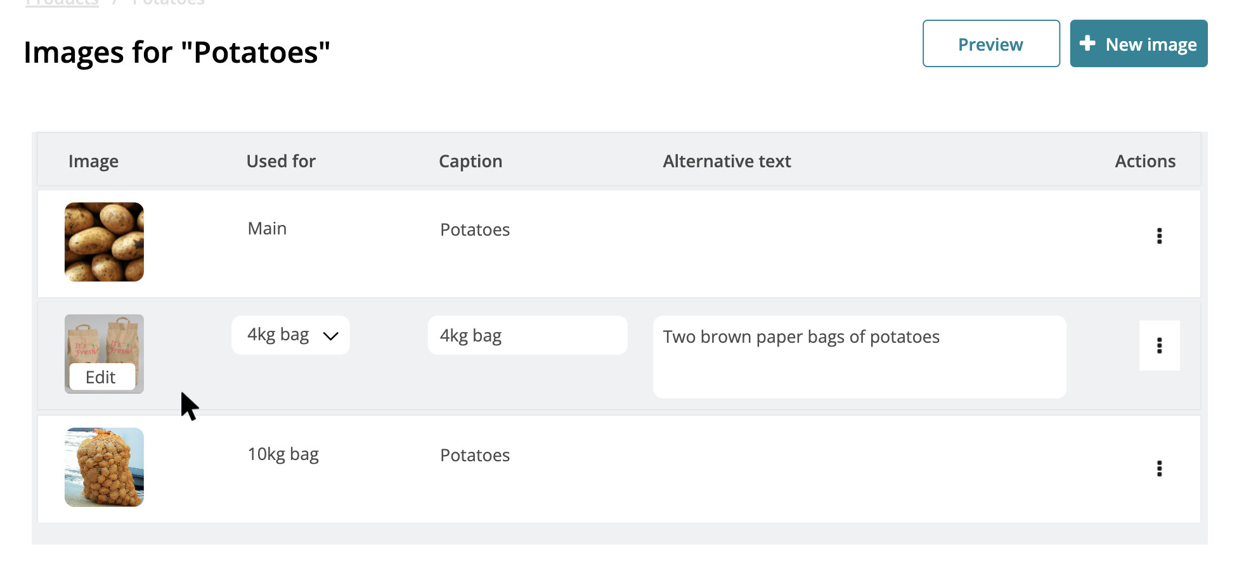Edit the 4kg bag caption field
The image size is (1258, 588).
click(527, 335)
